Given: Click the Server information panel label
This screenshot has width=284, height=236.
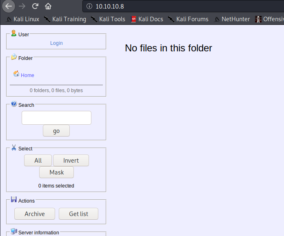Looking at the screenshot, I should pos(39,233).
